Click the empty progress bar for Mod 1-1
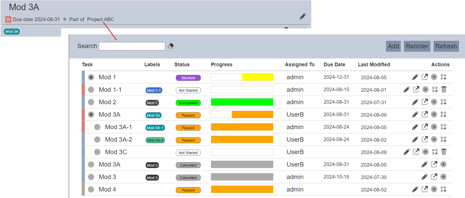This screenshot has width=465, height=198. (242, 90)
